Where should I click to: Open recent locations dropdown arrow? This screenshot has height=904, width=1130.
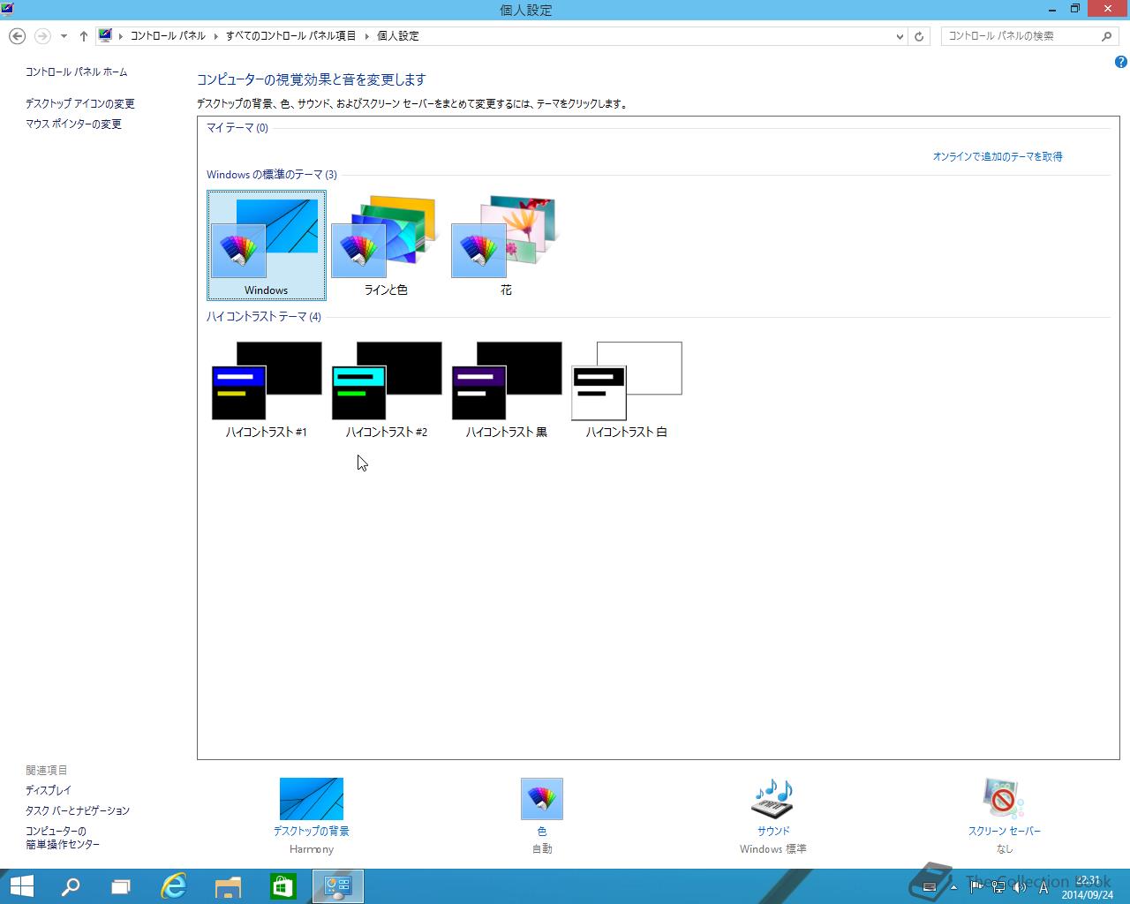(x=64, y=36)
